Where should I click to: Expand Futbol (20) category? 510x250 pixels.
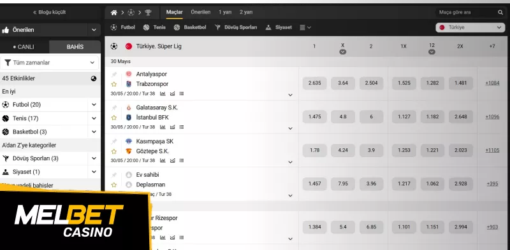(94, 105)
